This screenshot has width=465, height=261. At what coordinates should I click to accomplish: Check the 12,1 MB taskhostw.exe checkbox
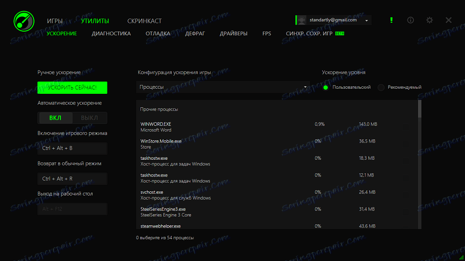click(405, 178)
